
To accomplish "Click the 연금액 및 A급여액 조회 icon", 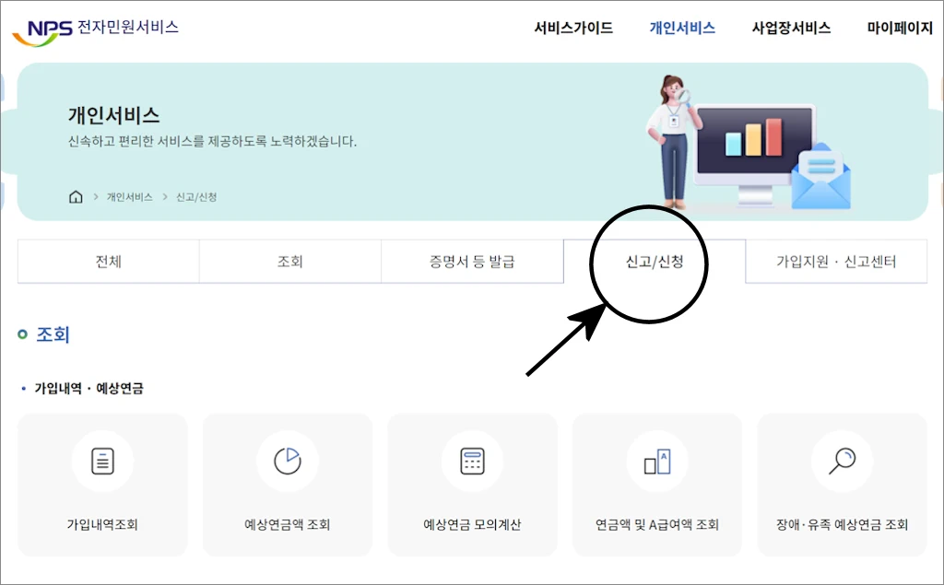I will point(656,462).
